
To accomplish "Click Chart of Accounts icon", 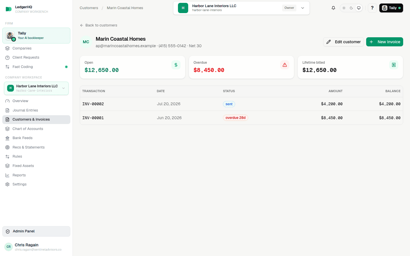I will [7, 129].
